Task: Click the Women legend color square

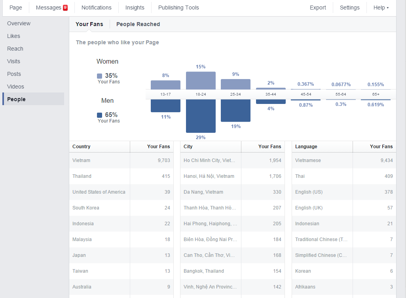Action: 99,76
